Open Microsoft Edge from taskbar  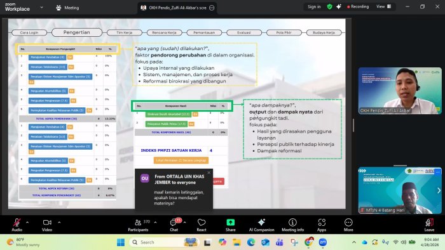[x=251, y=242]
